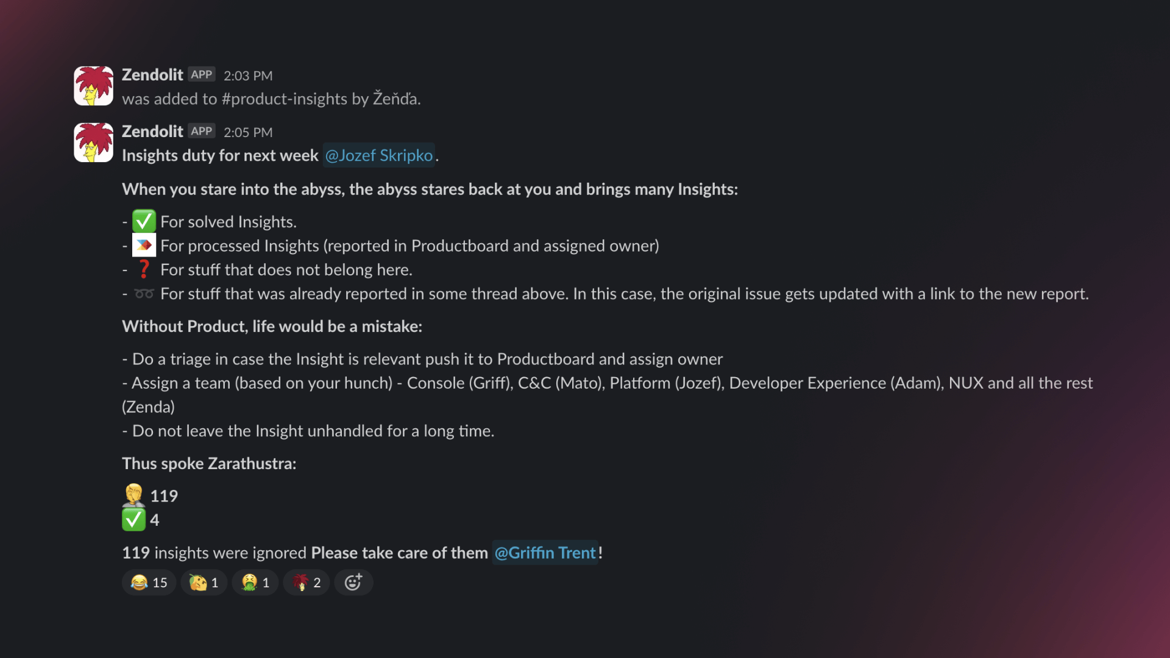1170x658 pixels.
Task: Click the red question mark emoji in the legend
Action: (x=144, y=269)
